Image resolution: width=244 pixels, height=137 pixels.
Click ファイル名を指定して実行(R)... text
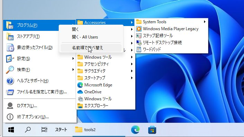42,92
